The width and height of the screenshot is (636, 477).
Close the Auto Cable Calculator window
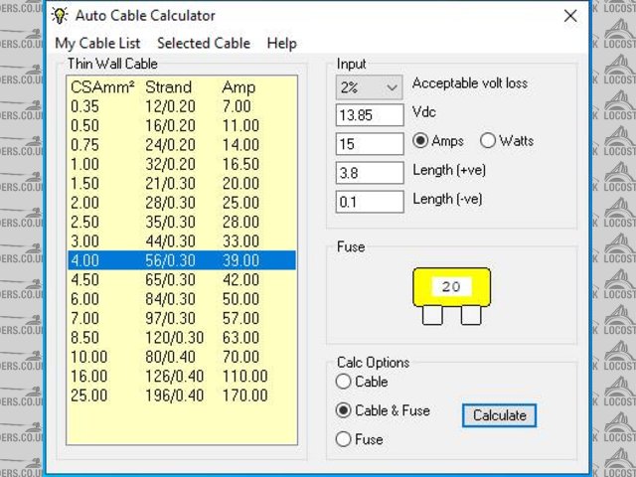(x=570, y=16)
